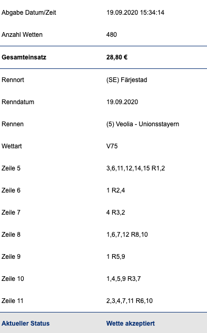
Task: Click the Wette akzeptiert status text
Action: 131,324
